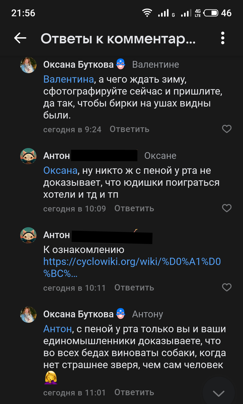
Task: Open Oksana Butkova's avatar at top
Action: tap(28, 65)
